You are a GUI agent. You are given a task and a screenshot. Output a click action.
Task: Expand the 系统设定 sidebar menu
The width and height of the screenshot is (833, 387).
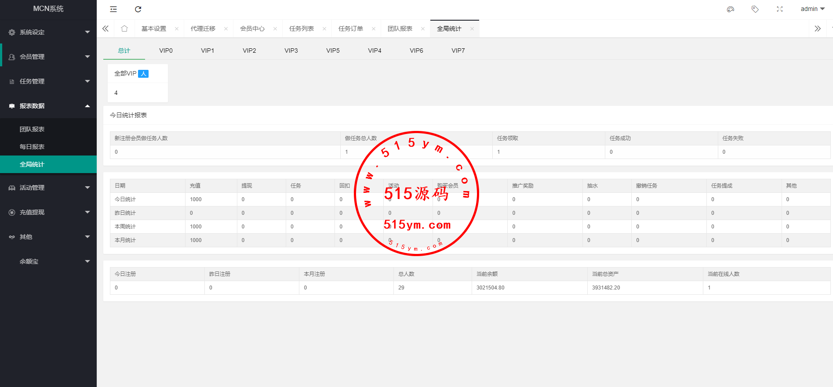tap(48, 32)
